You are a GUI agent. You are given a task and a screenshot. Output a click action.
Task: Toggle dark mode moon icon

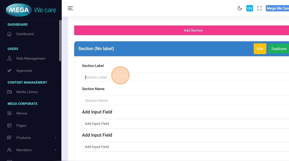240,8
